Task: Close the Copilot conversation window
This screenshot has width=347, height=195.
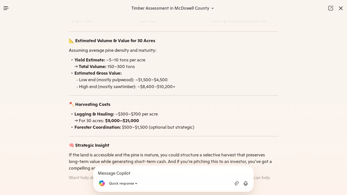Action: pos(341,8)
